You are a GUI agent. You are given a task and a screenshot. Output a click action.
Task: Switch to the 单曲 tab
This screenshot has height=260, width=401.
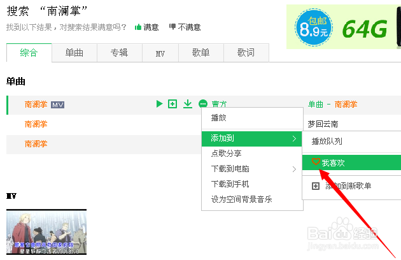(74, 53)
